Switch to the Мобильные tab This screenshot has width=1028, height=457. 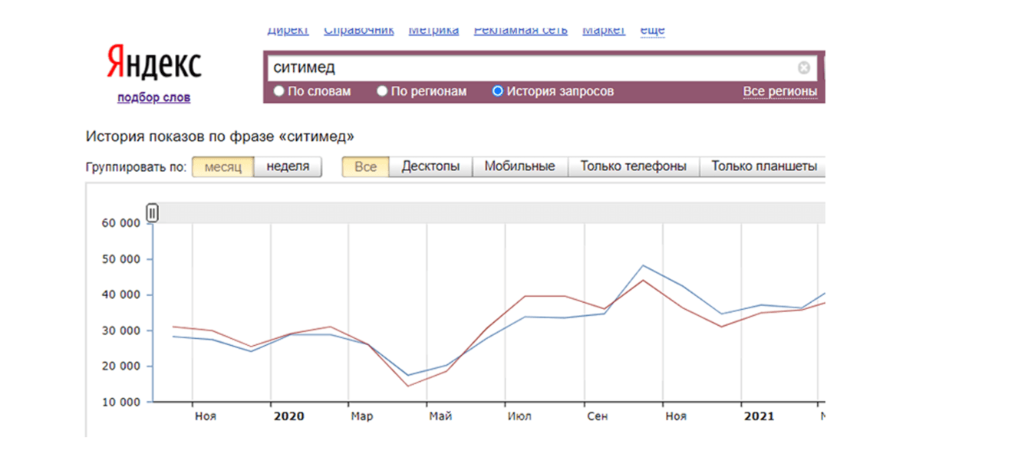tap(519, 166)
